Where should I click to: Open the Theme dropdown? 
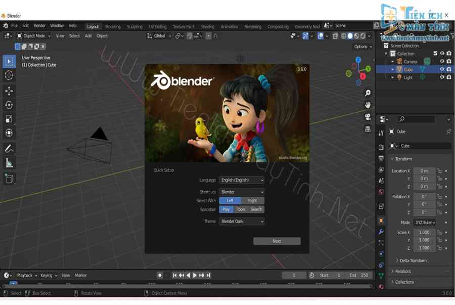pyautogui.click(x=242, y=222)
